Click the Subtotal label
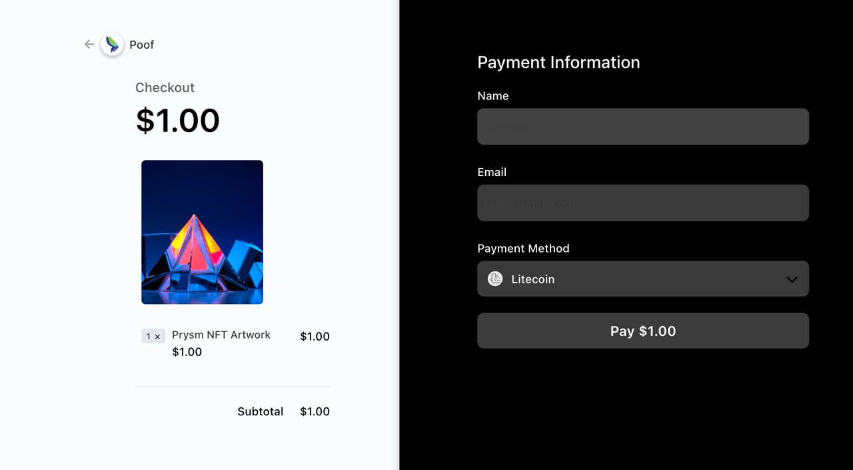 click(260, 411)
